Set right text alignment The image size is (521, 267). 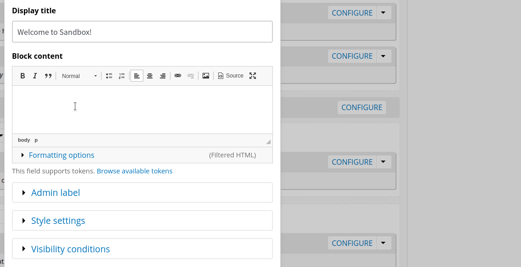163,76
